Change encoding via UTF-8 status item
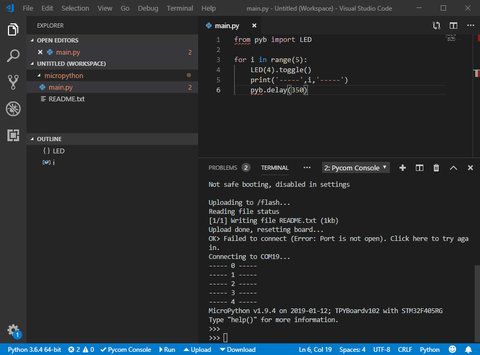This screenshot has width=480, height=355. (x=382, y=350)
